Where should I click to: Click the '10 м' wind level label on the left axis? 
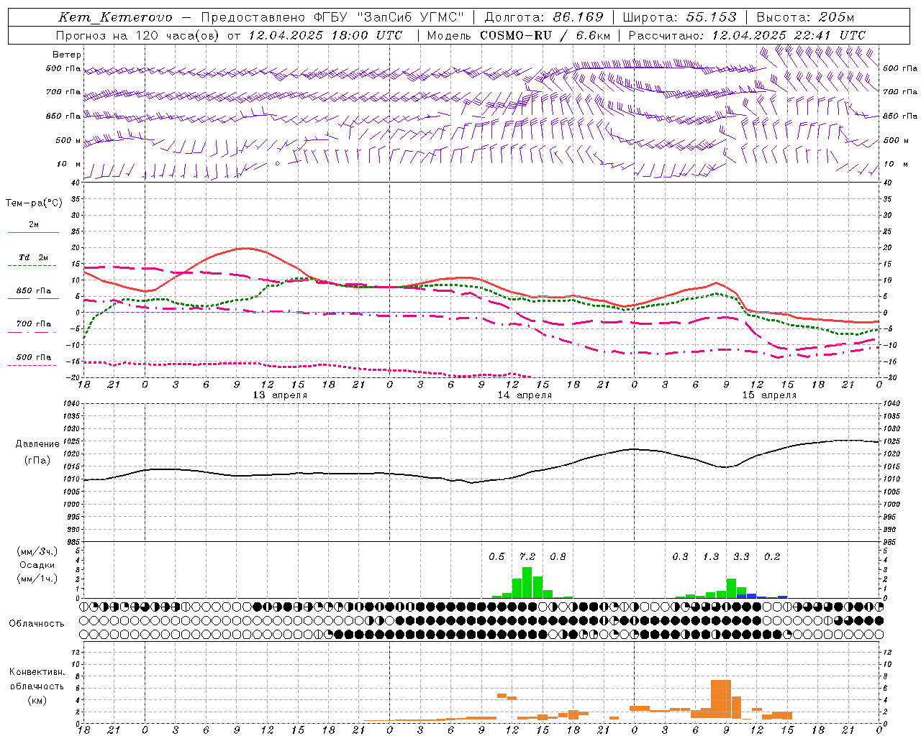coord(68,164)
